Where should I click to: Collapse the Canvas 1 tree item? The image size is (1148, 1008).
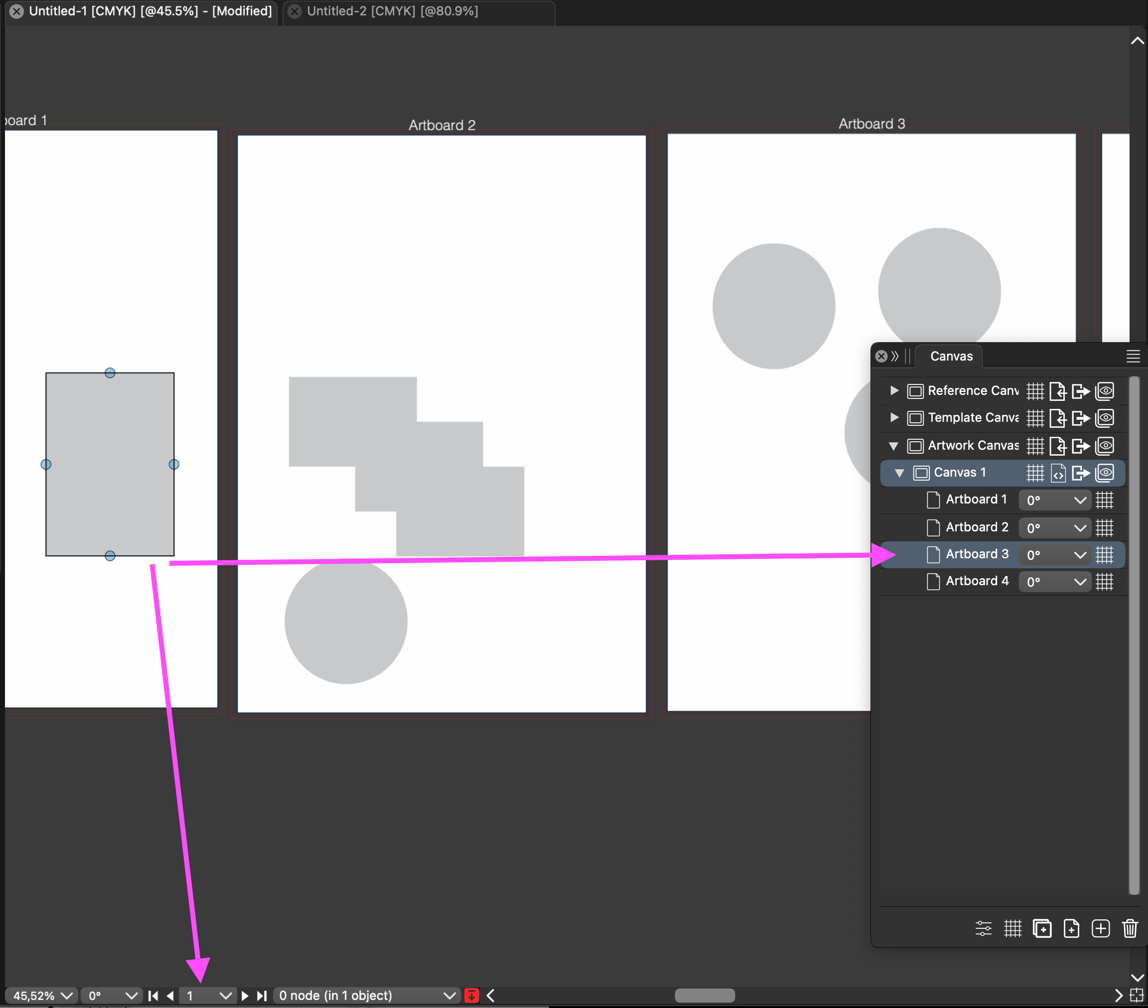[900, 473]
